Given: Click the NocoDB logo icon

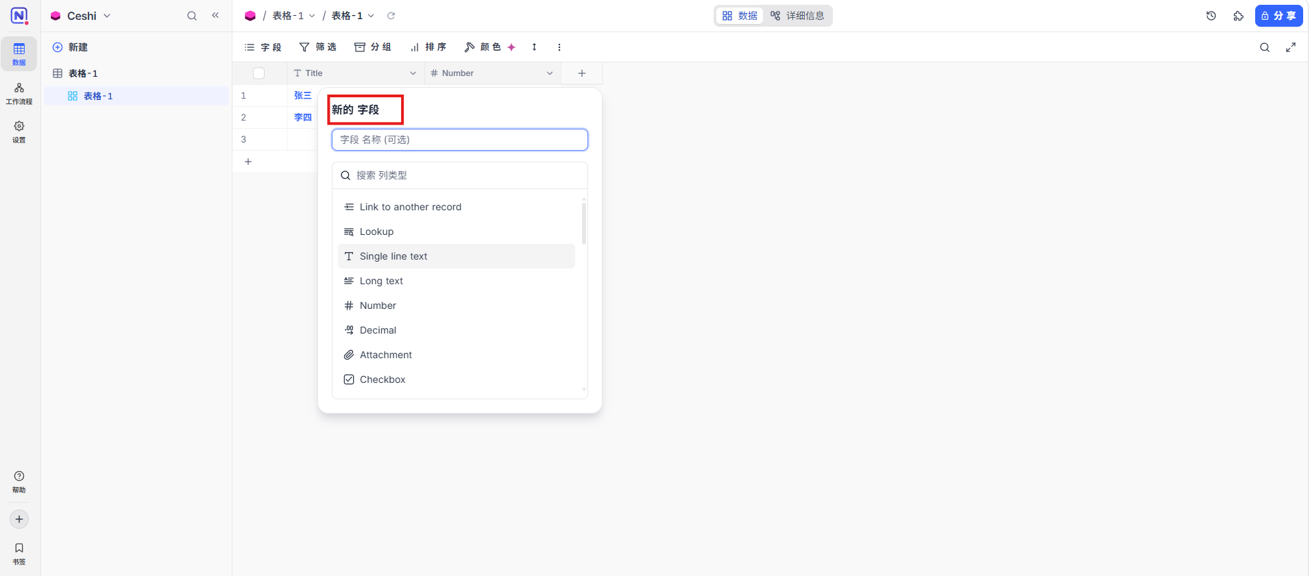Looking at the screenshot, I should click(19, 16).
